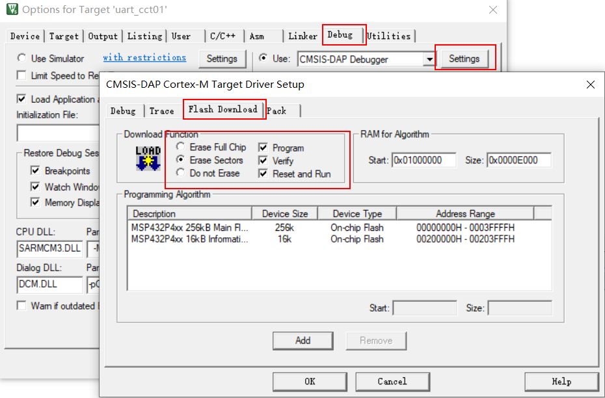Switch to the Listing tab
This screenshot has width=605, height=398.
coord(144,36)
